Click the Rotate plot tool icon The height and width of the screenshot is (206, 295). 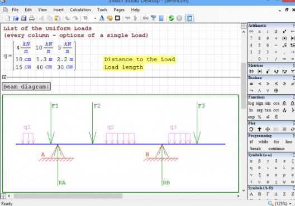pyautogui.click(x=251, y=129)
